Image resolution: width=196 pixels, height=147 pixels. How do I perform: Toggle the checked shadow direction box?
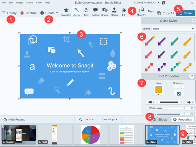[179, 94]
